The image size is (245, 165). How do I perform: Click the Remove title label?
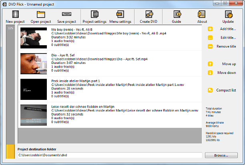coord(226,46)
